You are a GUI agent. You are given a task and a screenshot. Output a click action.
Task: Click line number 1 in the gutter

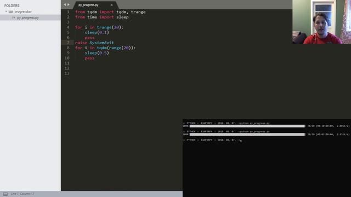[68, 12]
